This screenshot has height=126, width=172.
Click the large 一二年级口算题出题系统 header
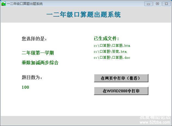click(x=84, y=15)
